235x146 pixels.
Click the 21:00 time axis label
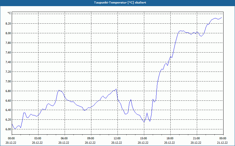coord(197,138)
